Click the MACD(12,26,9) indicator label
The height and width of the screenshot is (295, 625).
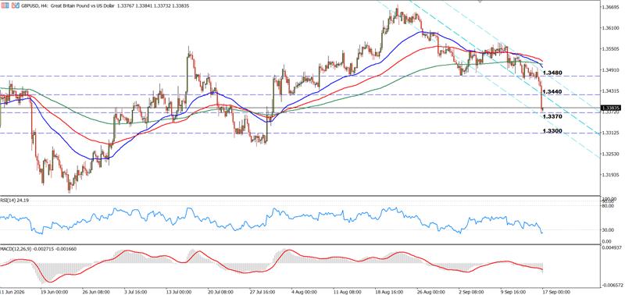(38, 249)
